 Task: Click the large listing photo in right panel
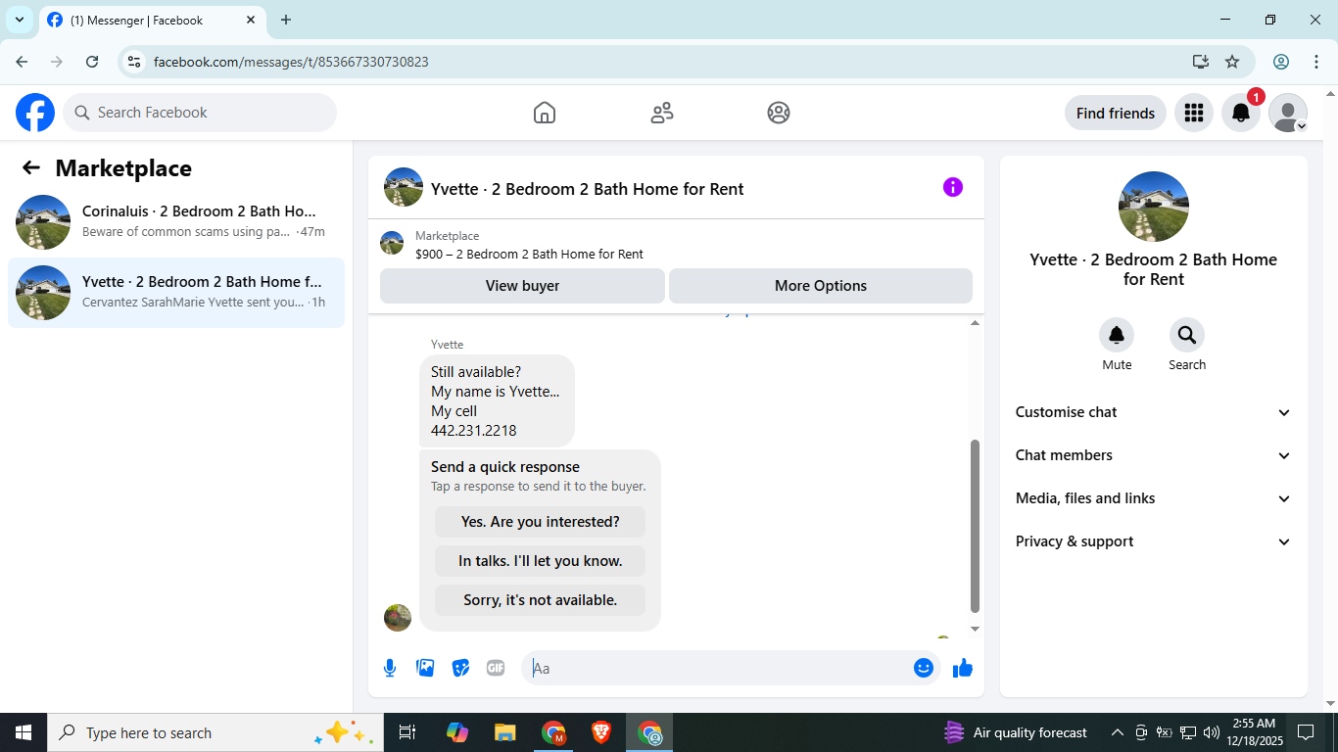[1154, 207]
